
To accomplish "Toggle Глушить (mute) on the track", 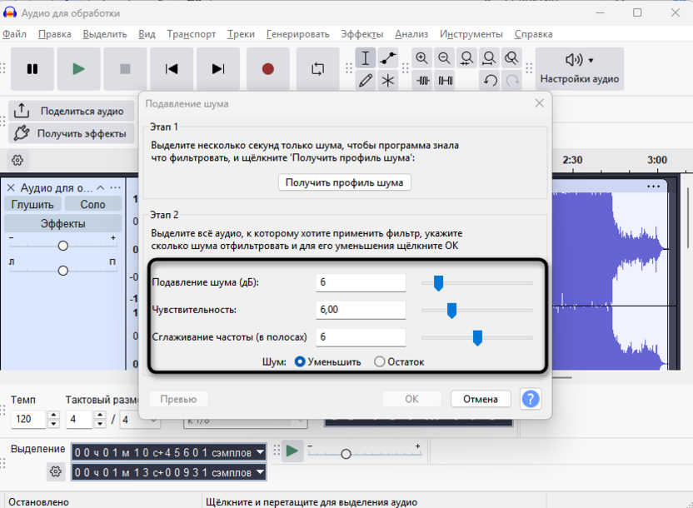I will tap(32, 205).
